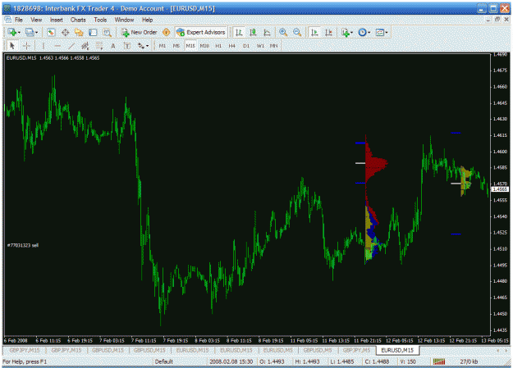This screenshot has width=513, height=368.
Task: Click the '27/0 kb' status entry
Action: [469, 361]
